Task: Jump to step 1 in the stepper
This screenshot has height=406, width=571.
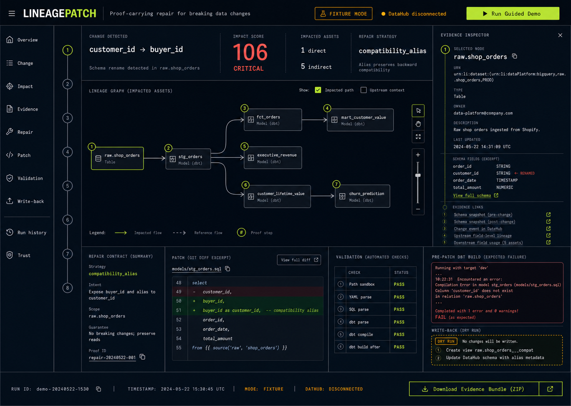Action: point(68,50)
